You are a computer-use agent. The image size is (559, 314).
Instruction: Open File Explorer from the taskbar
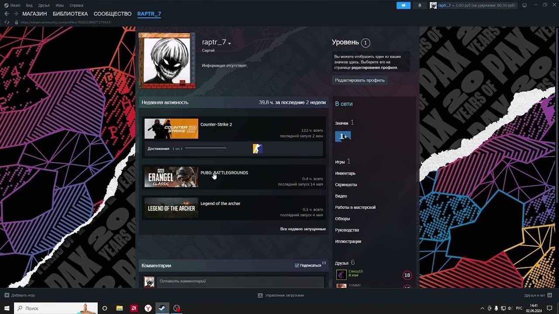[119, 308]
